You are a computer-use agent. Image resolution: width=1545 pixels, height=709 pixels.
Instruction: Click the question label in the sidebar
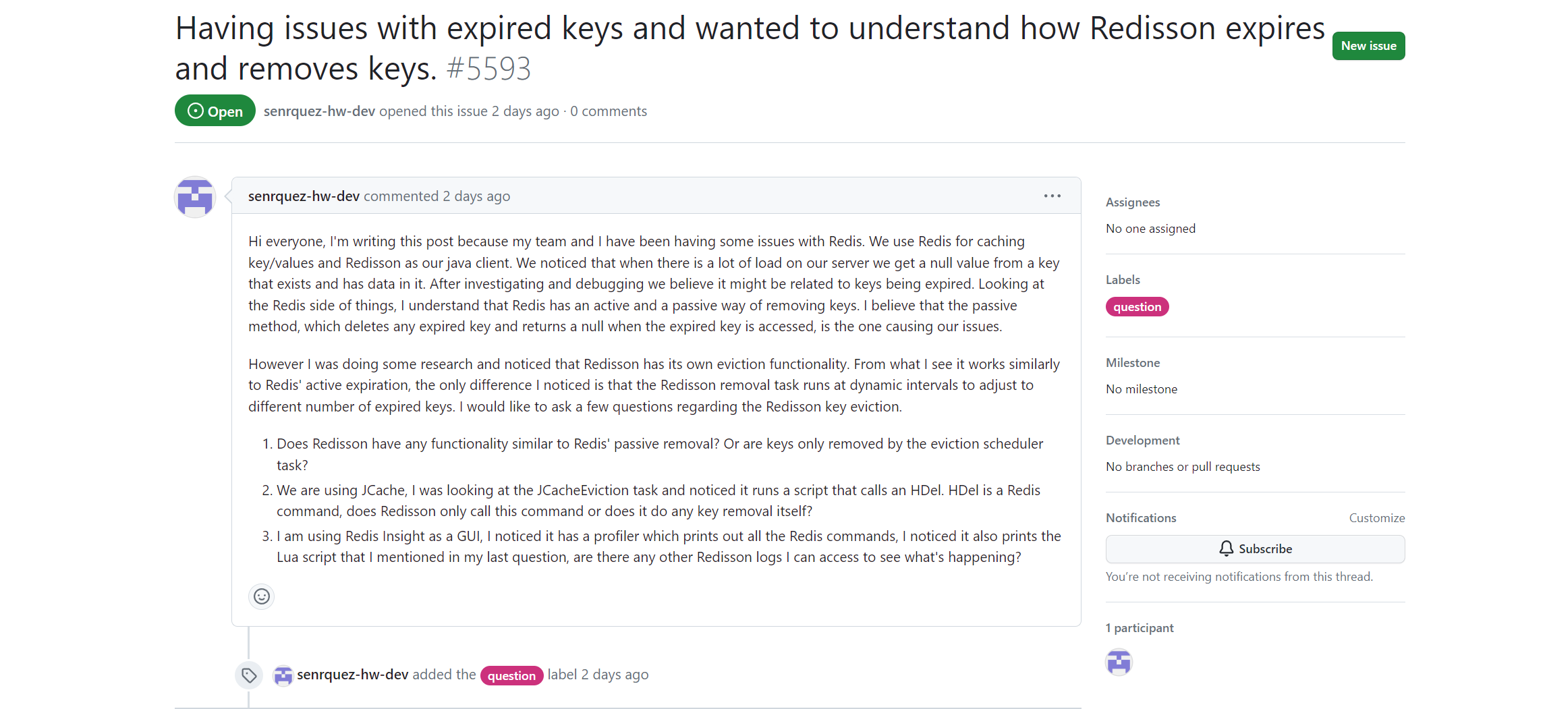point(1137,307)
